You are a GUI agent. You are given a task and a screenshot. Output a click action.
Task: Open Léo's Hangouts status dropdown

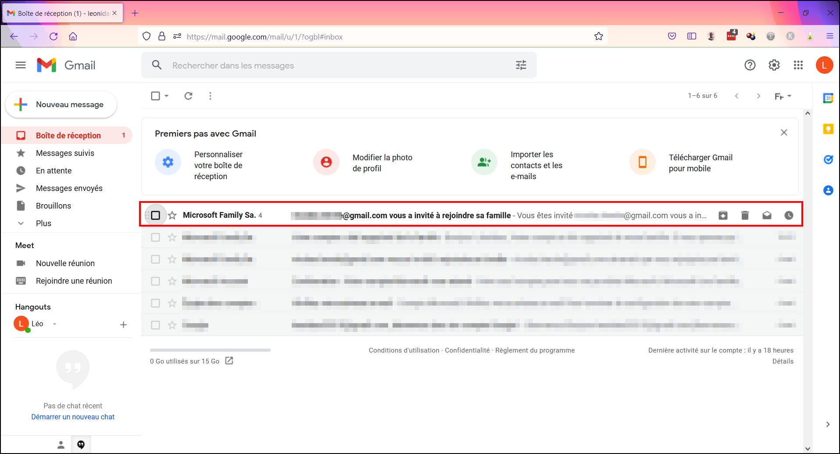55,324
